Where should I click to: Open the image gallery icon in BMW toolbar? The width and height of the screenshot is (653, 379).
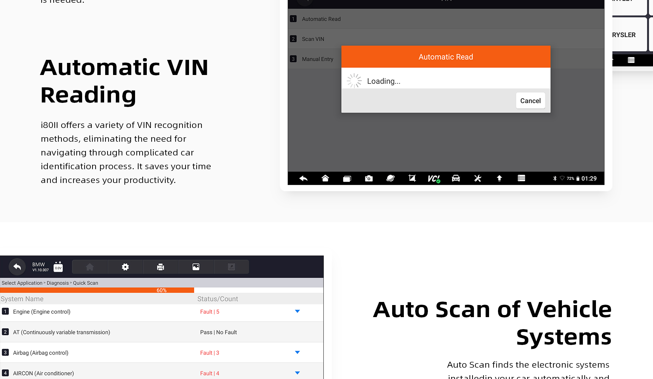click(196, 267)
